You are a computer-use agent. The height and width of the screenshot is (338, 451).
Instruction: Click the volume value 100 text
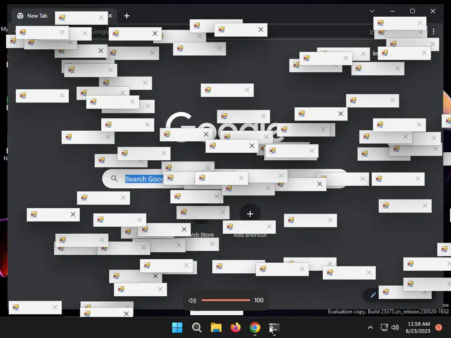tap(259, 300)
